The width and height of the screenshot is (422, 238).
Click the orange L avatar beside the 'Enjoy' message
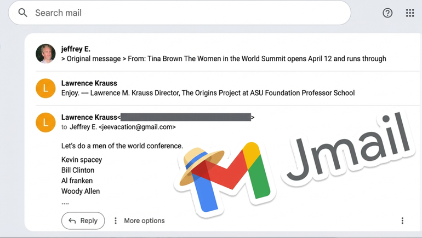pyautogui.click(x=45, y=88)
